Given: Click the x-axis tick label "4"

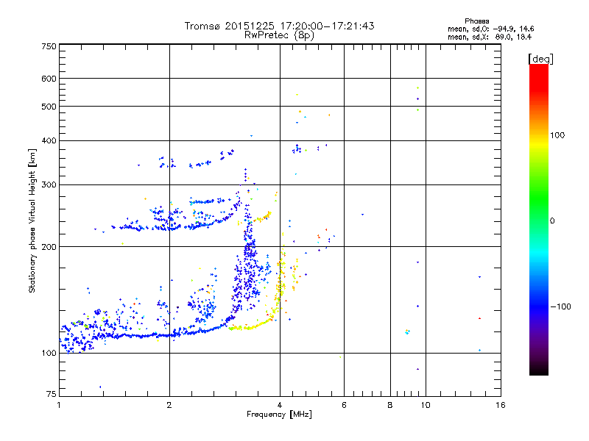Looking at the screenshot, I should tap(280, 405).
